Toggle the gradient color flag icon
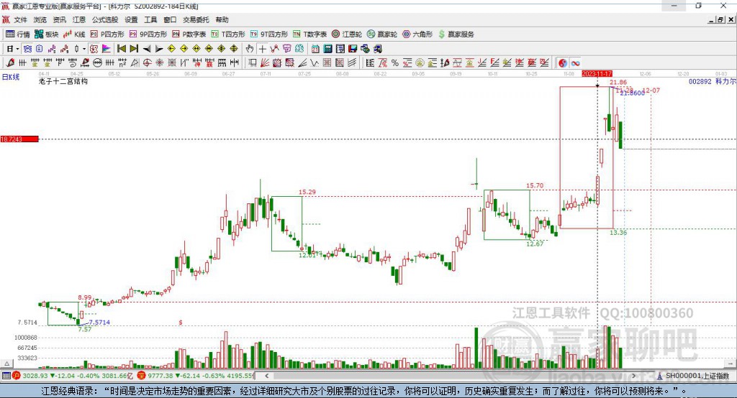Image resolution: width=737 pixels, height=398 pixels. coord(107,49)
